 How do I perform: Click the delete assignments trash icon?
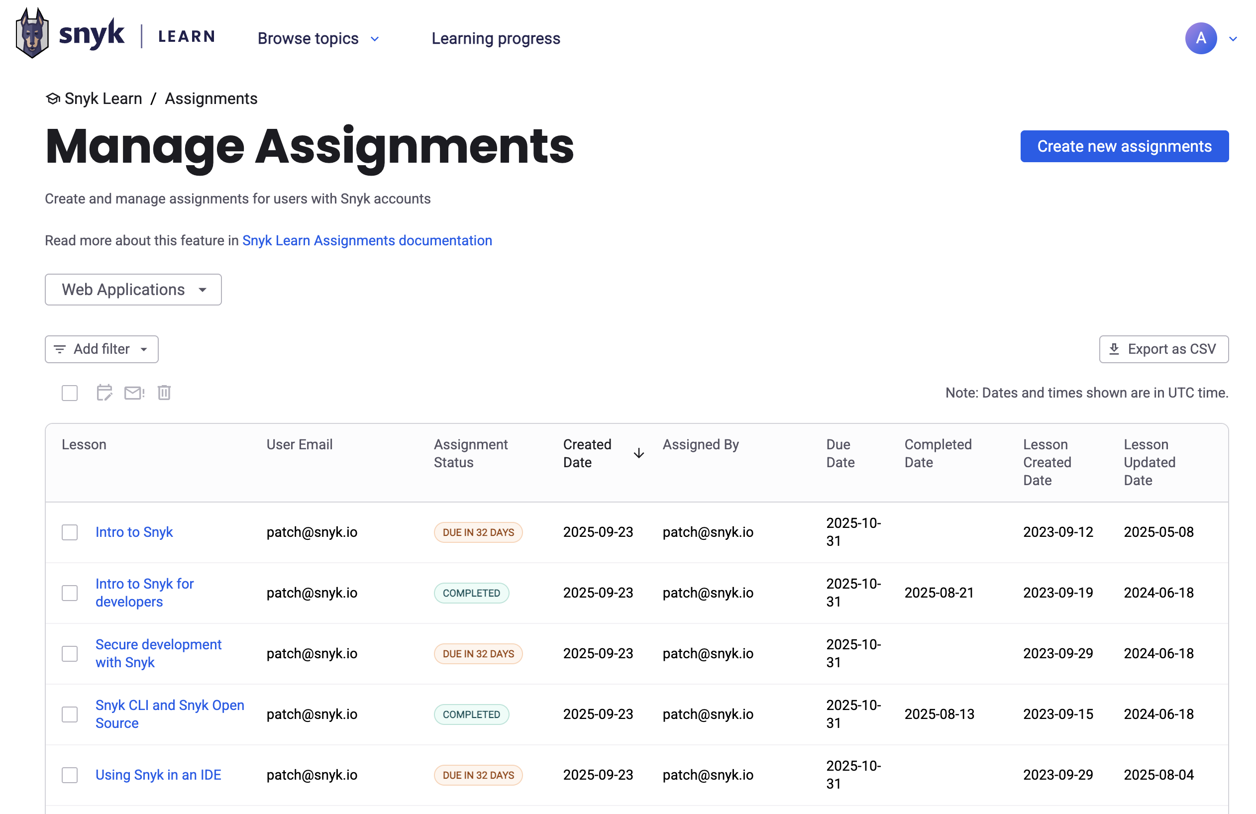[164, 393]
